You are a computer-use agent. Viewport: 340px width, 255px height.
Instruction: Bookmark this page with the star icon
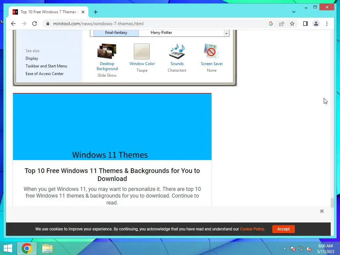(x=292, y=24)
